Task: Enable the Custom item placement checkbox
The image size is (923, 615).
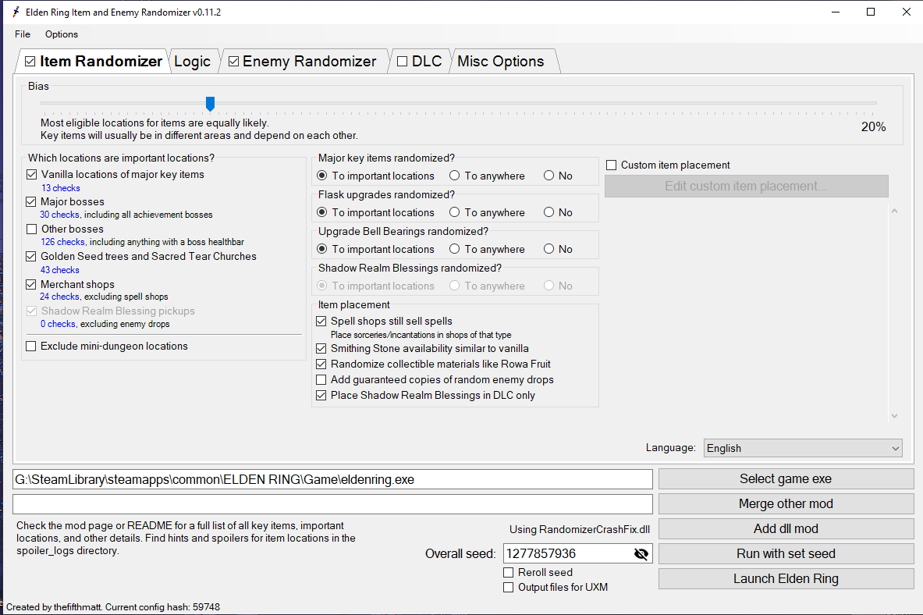Action: (x=612, y=165)
